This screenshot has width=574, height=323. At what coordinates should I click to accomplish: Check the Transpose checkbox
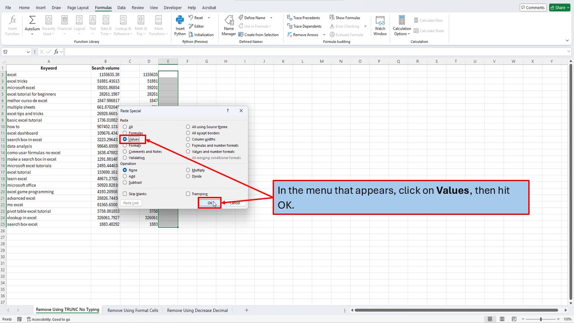pyautogui.click(x=188, y=193)
